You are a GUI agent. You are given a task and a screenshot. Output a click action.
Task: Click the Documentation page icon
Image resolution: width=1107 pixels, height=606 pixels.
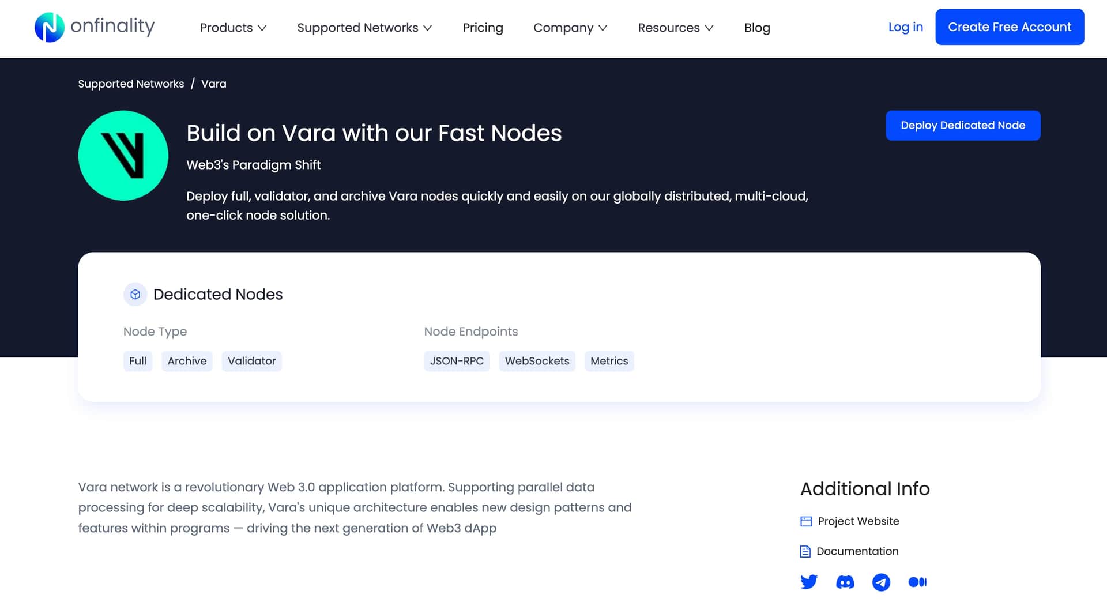(805, 552)
